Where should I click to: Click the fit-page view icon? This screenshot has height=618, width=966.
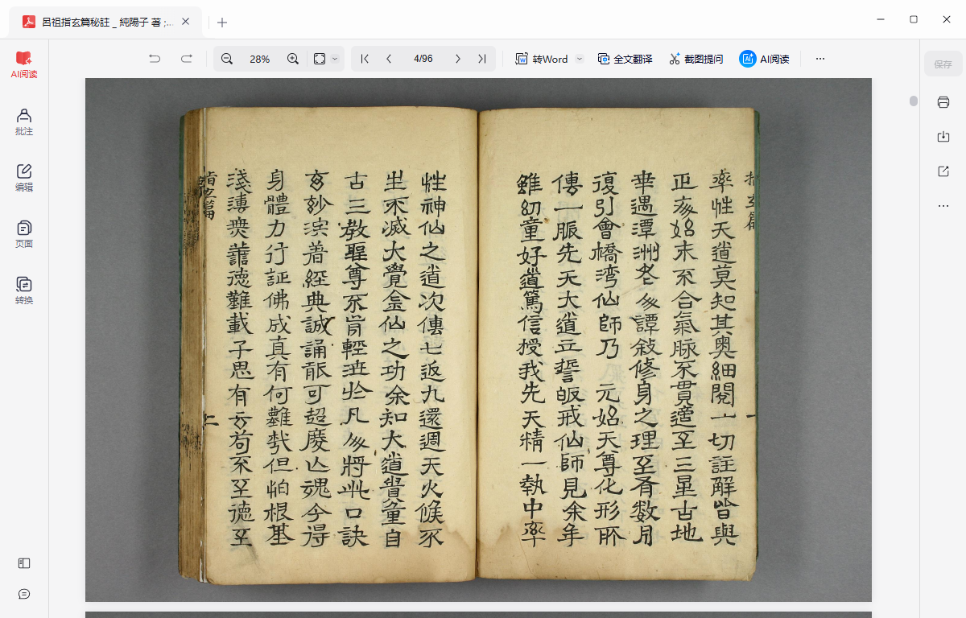320,59
